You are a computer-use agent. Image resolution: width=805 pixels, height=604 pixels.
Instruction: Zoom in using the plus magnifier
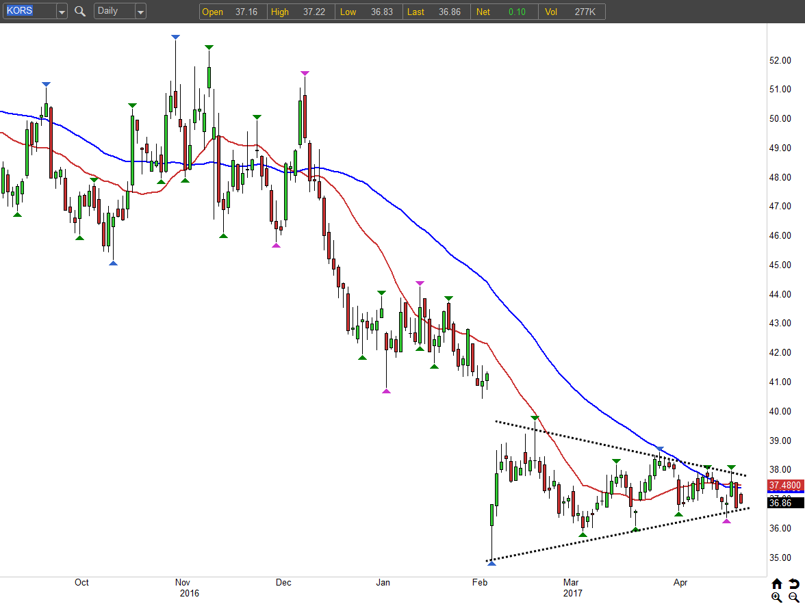click(x=776, y=597)
